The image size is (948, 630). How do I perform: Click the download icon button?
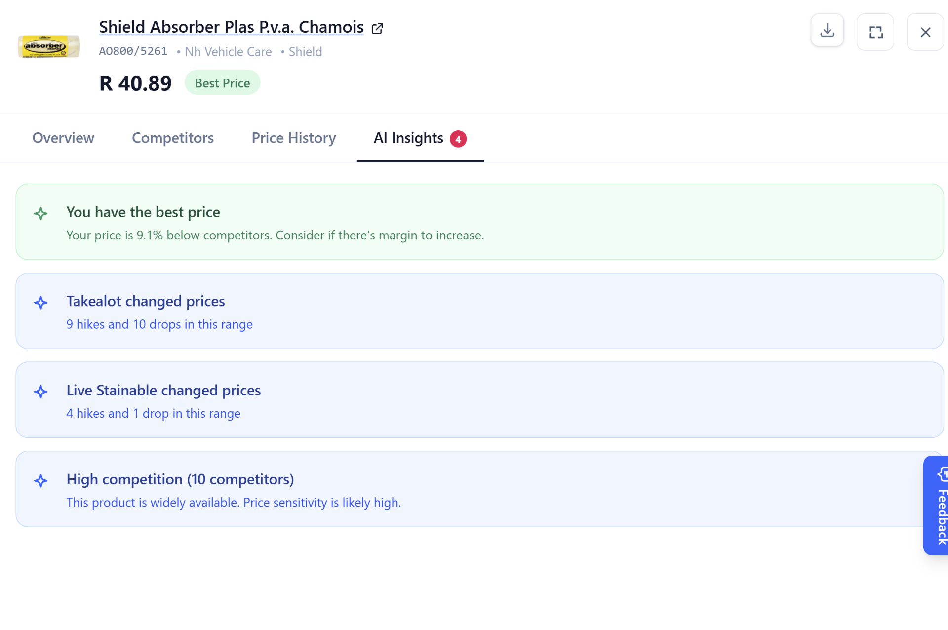click(827, 31)
